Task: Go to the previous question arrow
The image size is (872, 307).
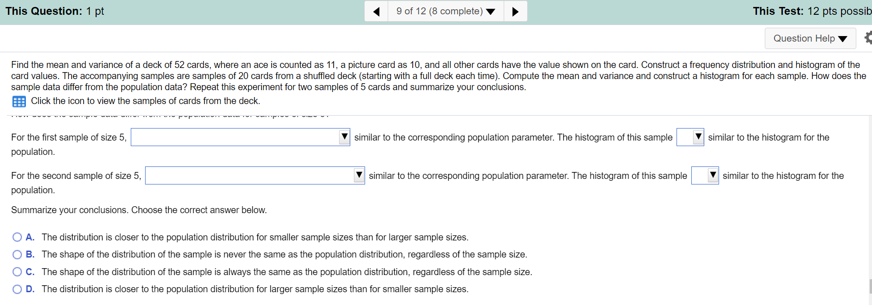Action: [376, 11]
